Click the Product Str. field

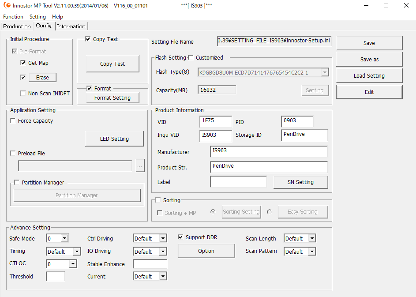click(269, 167)
